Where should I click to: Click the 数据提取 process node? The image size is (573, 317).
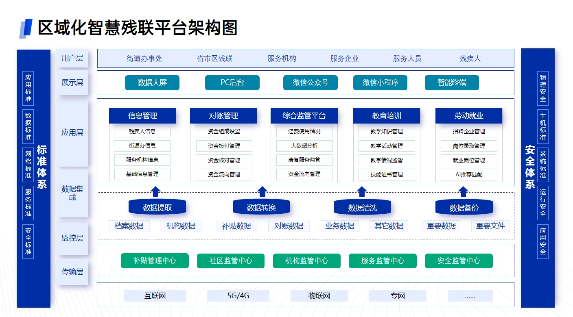point(157,206)
